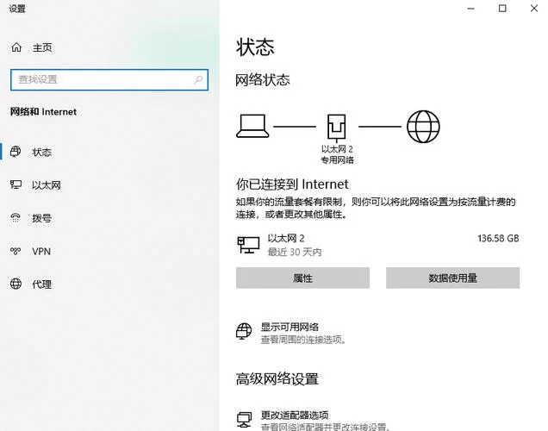Open the 拨号 settings page

click(x=41, y=218)
